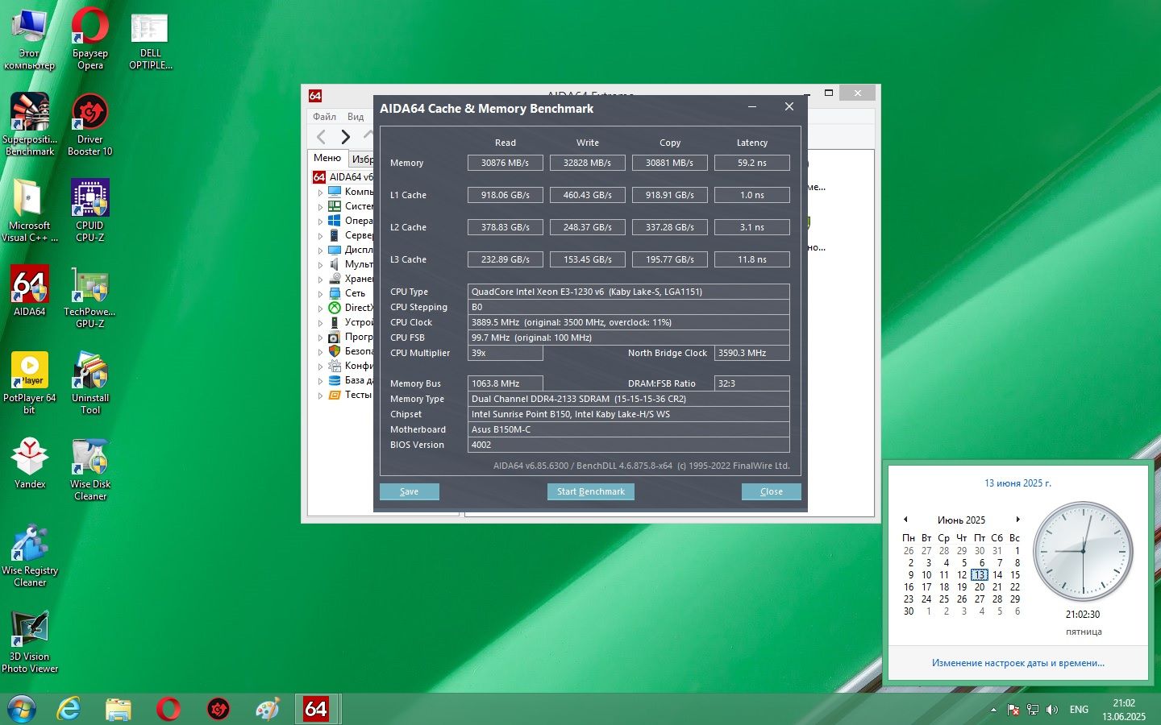Open Wise Disk Cleaner desktop icon
The height and width of the screenshot is (725, 1161).
(90, 468)
